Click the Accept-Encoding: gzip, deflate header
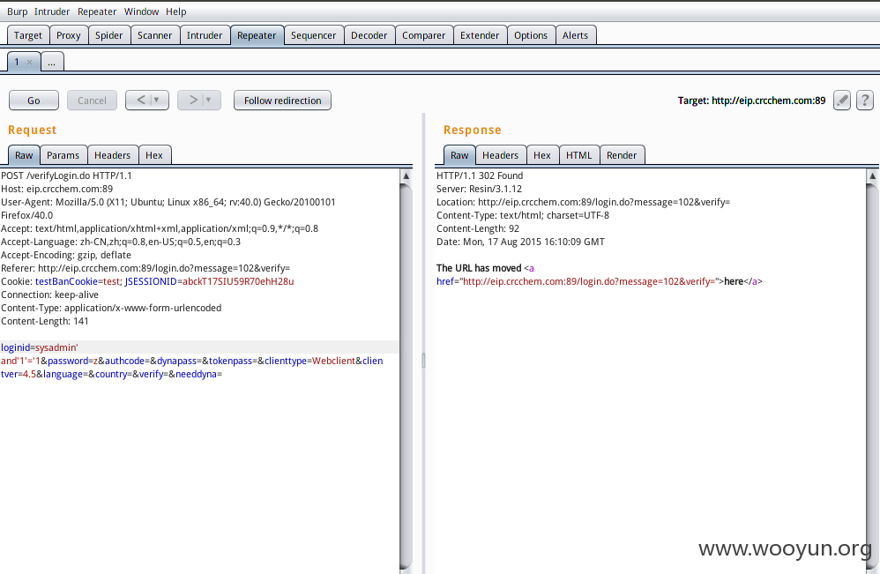Image resolution: width=880 pixels, height=574 pixels. (x=66, y=255)
